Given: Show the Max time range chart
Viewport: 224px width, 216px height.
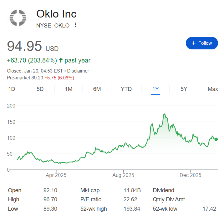Looking at the screenshot, I should [213, 89].
